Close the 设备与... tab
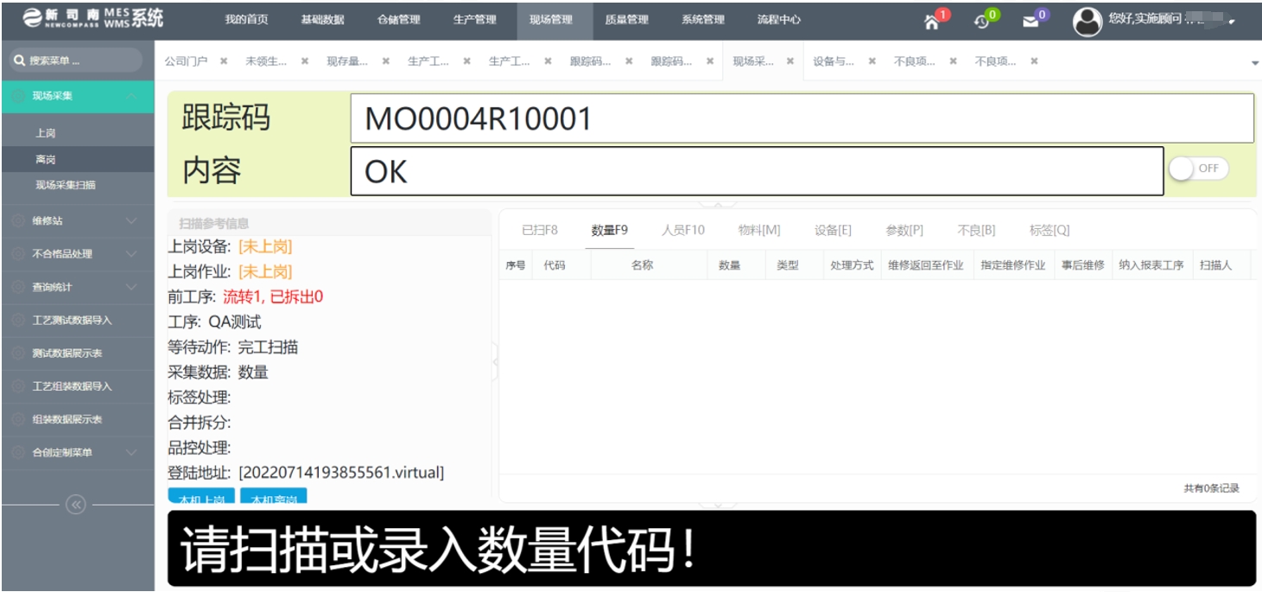 pyautogui.click(x=872, y=61)
